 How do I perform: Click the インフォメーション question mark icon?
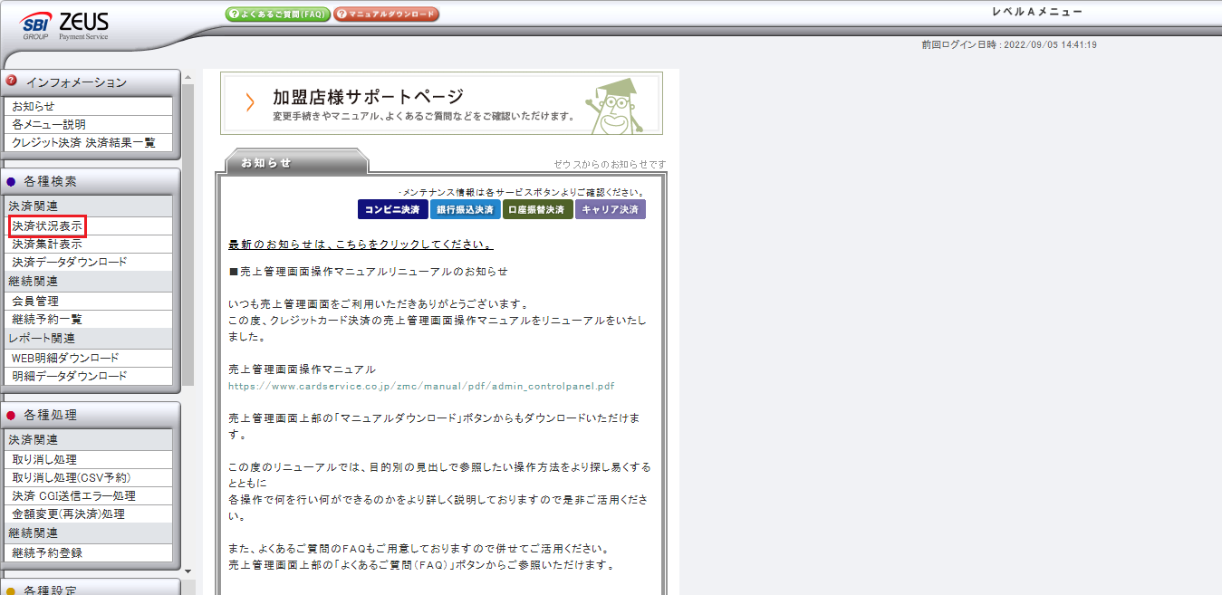click(x=12, y=81)
